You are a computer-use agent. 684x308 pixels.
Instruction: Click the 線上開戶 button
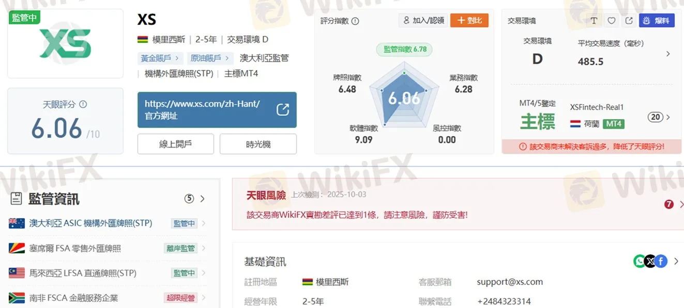(176, 144)
